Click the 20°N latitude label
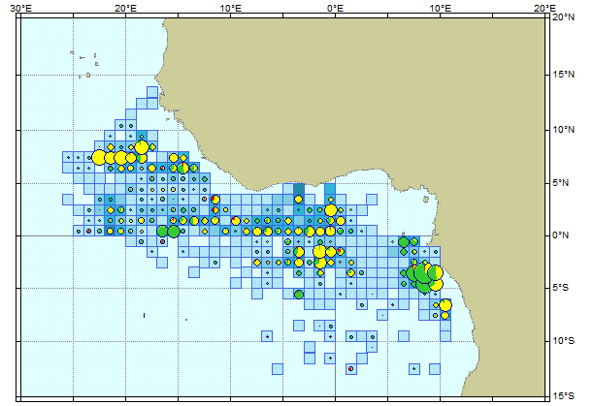Image resolution: width=594 pixels, height=406 pixels. tap(564, 17)
